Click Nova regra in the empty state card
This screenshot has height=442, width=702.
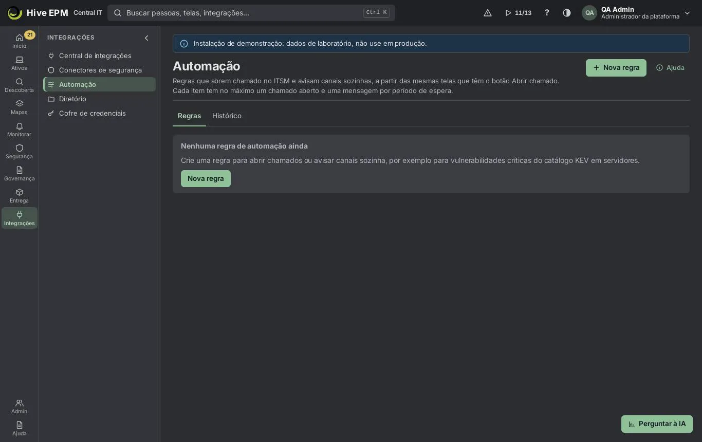[206, 178]
